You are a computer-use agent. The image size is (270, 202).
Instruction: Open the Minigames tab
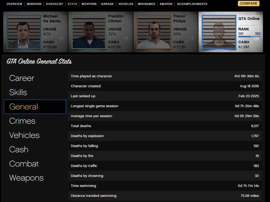point(146,4)
